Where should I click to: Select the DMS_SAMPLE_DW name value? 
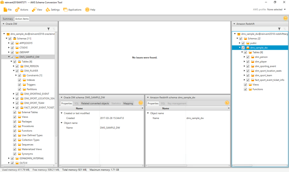pyautogui.click(x=110, y=128)
